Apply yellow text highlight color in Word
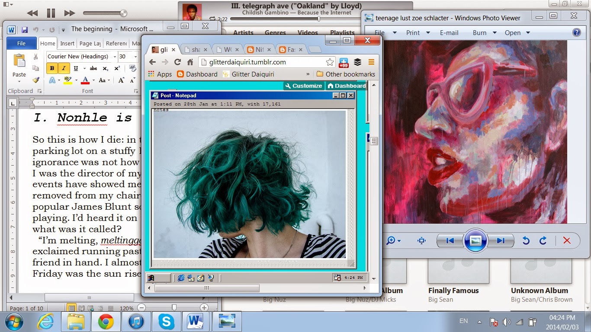Viewport: 591px width, 332px height. coord(67,80)
